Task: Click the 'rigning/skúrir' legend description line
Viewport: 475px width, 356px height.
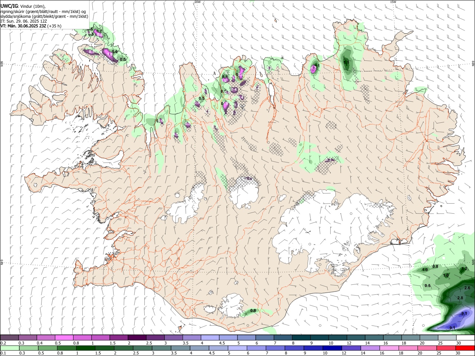Action: (x=43, y=11)
